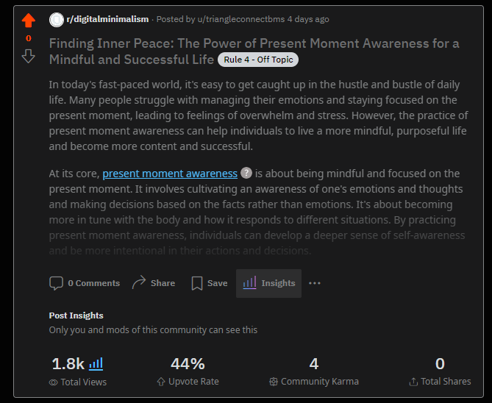Click the question mark beside present moment awareness
Image resolution: width=492 pixels, height=403 pixels.
click(x=246, y=174)
